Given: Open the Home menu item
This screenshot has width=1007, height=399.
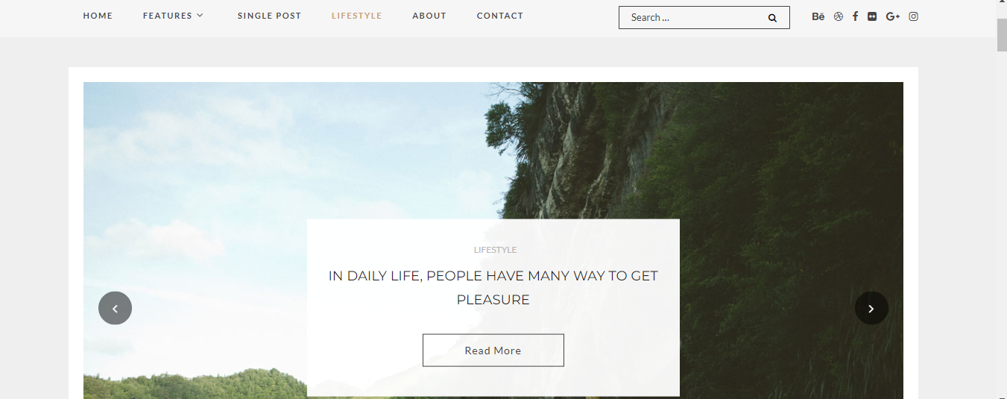Looking at the screenshot, I should pos(98,16).
